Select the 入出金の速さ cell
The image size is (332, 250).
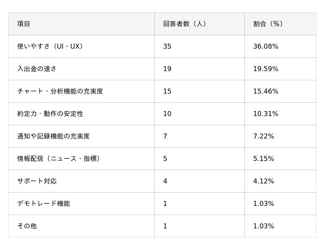coord(37,69)
